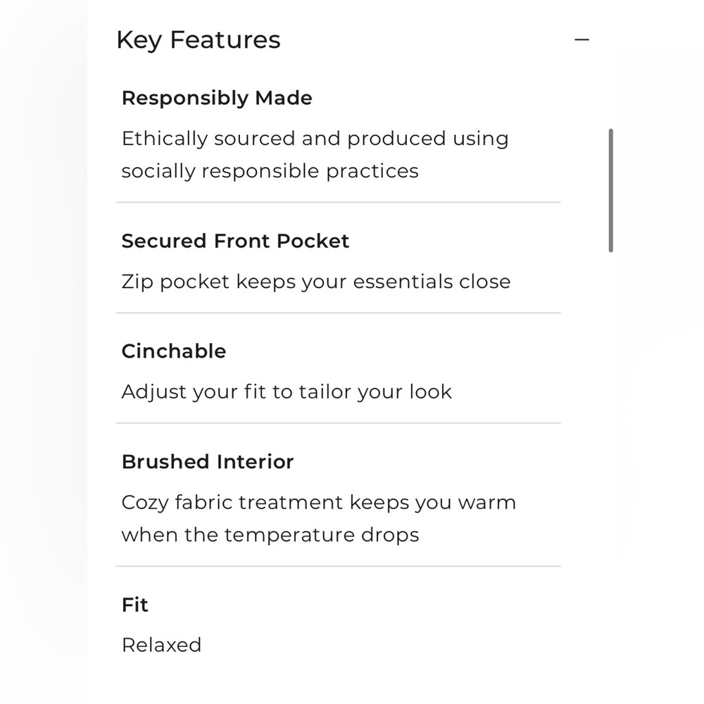This screenshot has width=704, height=704.
Task: Click 'Zip pocket keeps your essentials close' text
Action: tap(316, 282)
